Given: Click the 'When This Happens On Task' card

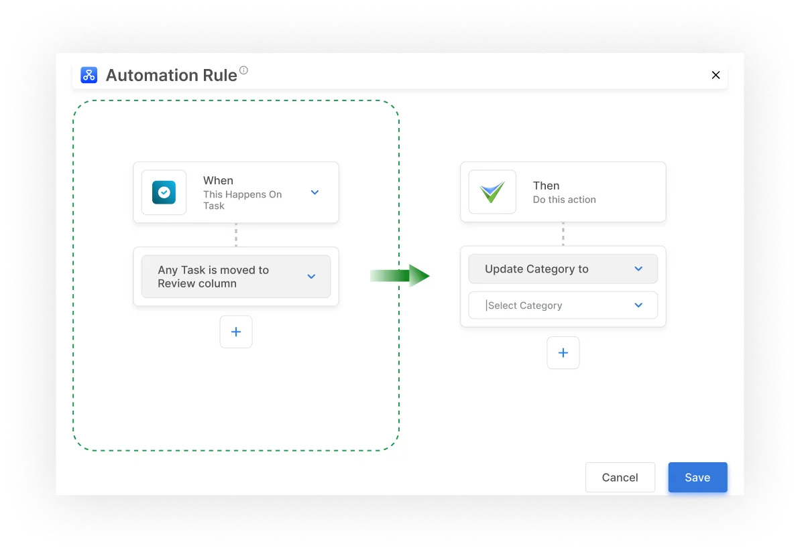Looking at the screenshot, I should point(236,192).
